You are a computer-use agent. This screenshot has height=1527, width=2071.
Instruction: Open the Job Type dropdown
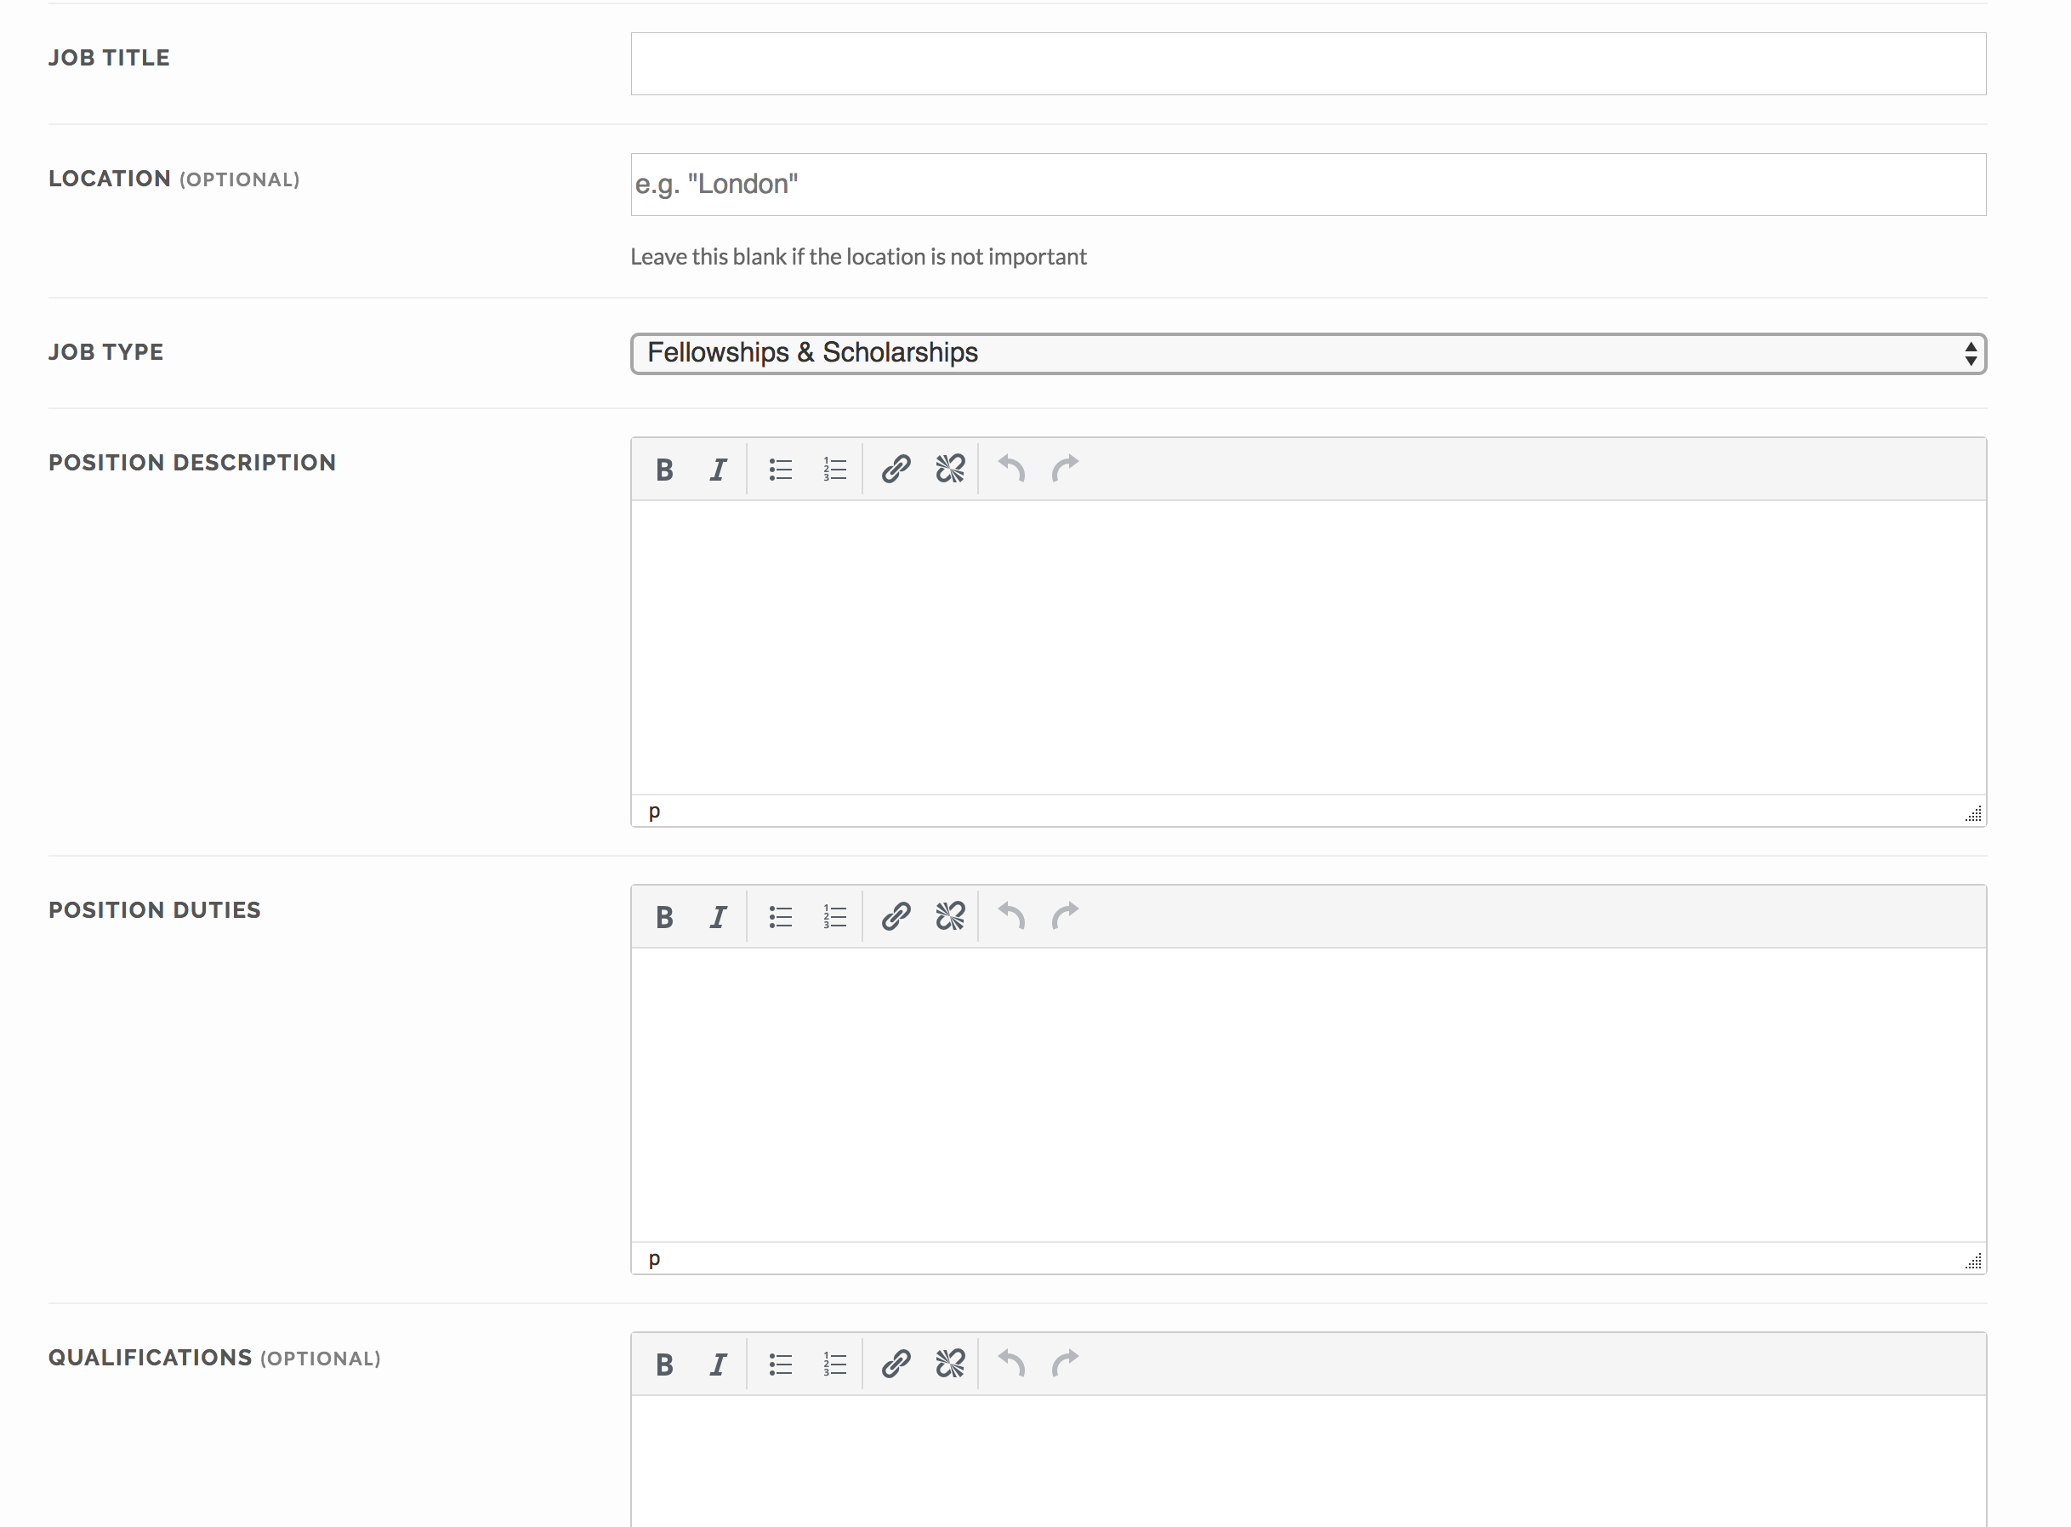(1307, 353)
